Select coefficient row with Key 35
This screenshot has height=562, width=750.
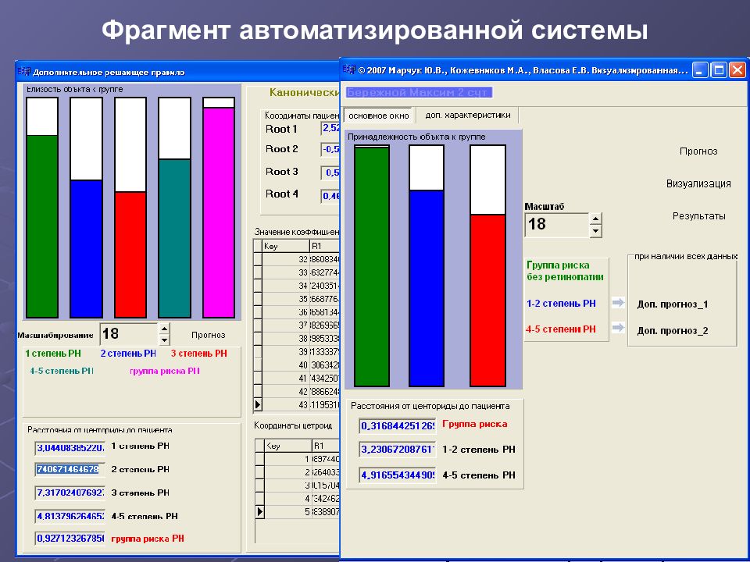297,299
